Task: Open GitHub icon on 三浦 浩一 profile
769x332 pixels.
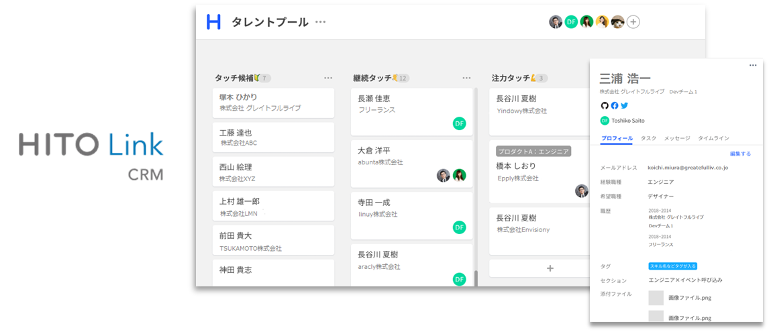Action: click(604, 105)
